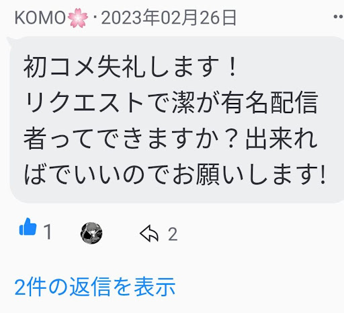Click the cherry blossom emoji beside KOMO
The width and height of the screenshot is (344, 313).
coord(78,18)
